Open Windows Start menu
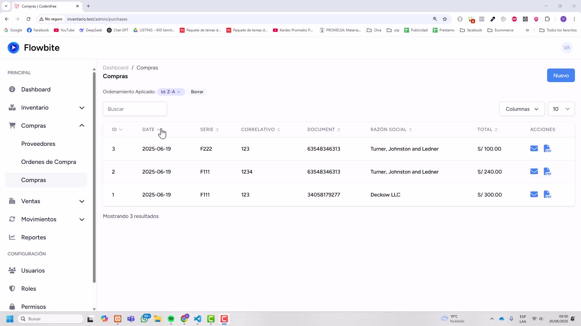Screen dimensions: 581x326 (x=10, y=319)
